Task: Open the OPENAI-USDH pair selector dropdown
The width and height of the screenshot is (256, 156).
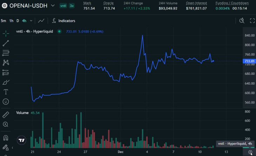Action: (53, 6)
